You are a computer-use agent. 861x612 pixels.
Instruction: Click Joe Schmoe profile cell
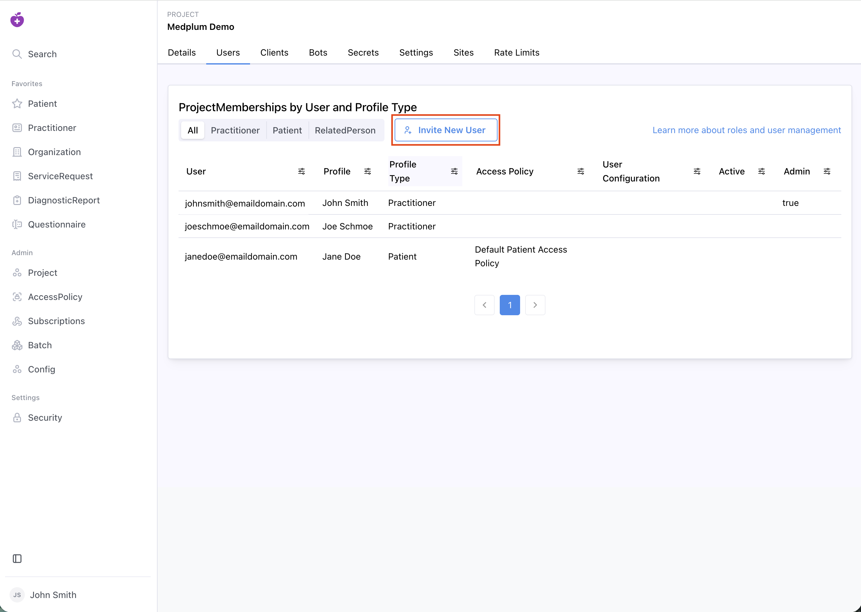coord(347,226)
